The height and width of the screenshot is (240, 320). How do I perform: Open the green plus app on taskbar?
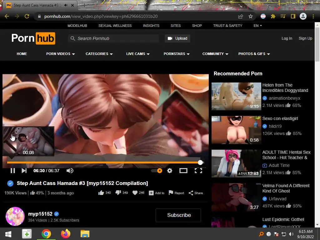coord(27,234)
